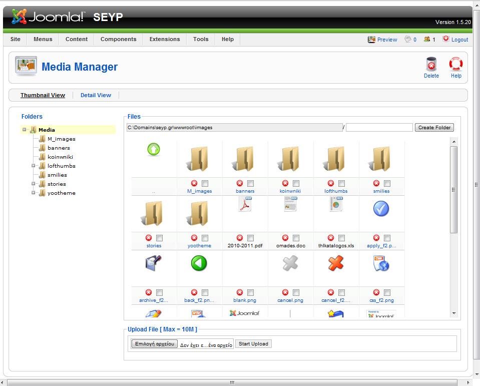Click red delete icon for lofthumbs
This screenshot has width=480, height=386.
point(331,183)
